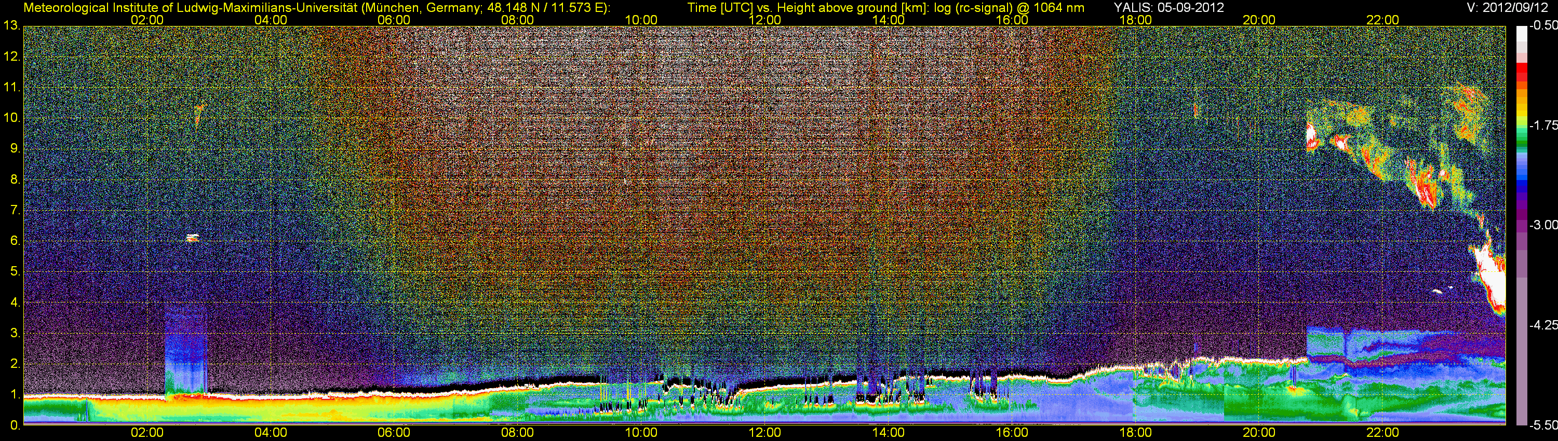
Task: Click the 06:00 label on the top time axis
Action: (394, 20)
